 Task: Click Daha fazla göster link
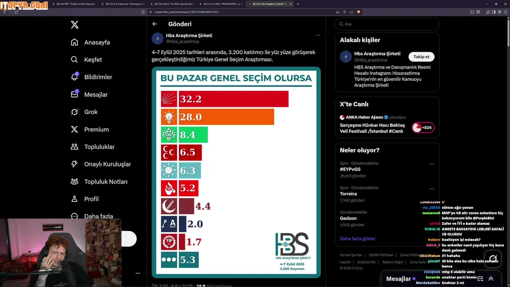[357, 238]
